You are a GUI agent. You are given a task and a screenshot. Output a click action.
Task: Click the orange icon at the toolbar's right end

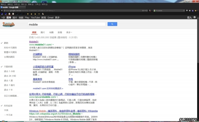point(196,11)
